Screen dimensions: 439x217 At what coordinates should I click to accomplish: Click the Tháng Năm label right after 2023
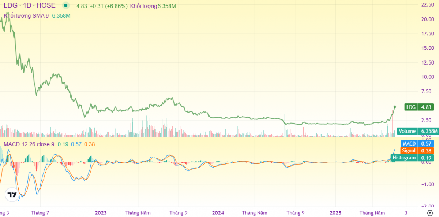click(x=138, y=213)
